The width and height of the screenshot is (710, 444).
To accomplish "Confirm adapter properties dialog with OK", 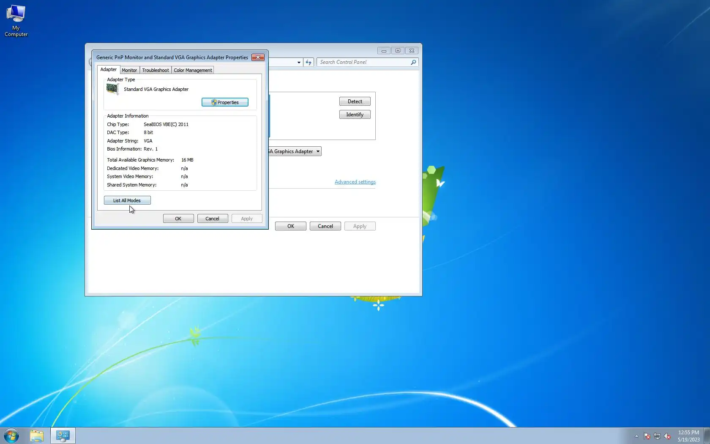I will (178, 219).
